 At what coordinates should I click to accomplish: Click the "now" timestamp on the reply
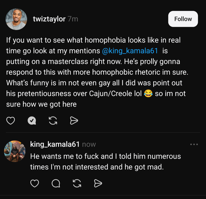pos(89,145)
